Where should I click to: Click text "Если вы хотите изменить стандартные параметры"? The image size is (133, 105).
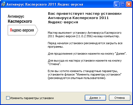point(83,71)
